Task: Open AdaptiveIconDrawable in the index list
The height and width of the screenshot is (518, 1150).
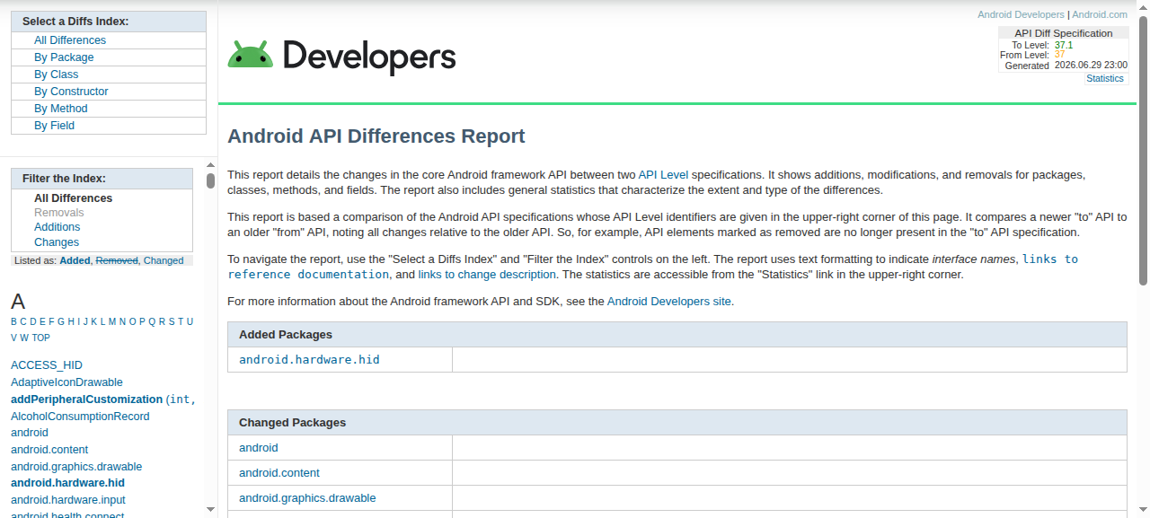Action: point(66,382)
